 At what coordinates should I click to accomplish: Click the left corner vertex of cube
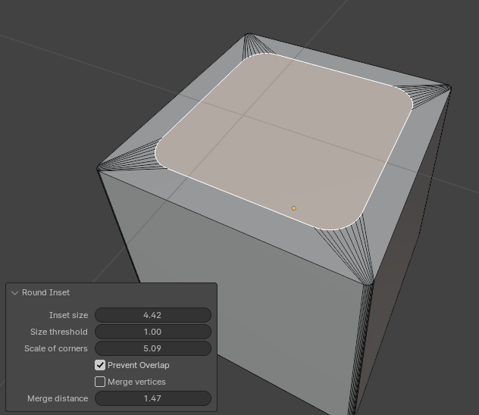(x=99, y=168)
